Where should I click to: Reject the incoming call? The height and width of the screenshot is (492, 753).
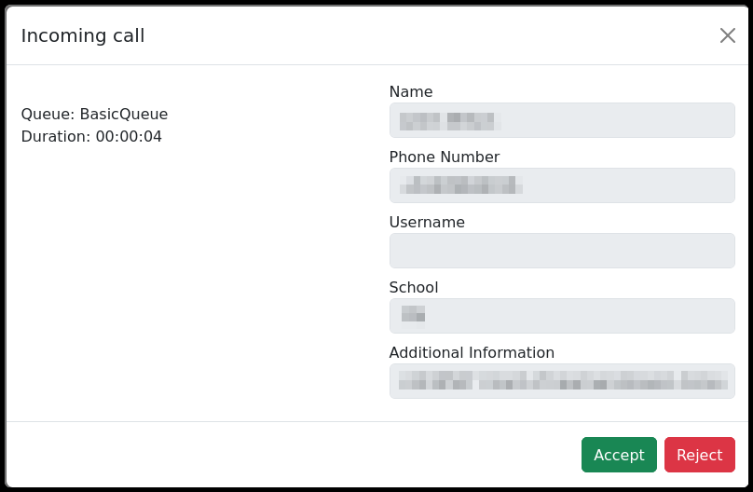click(699, 455)
